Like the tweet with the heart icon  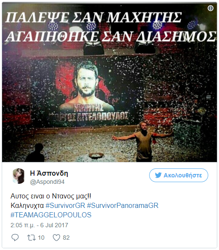click(56, 238)
